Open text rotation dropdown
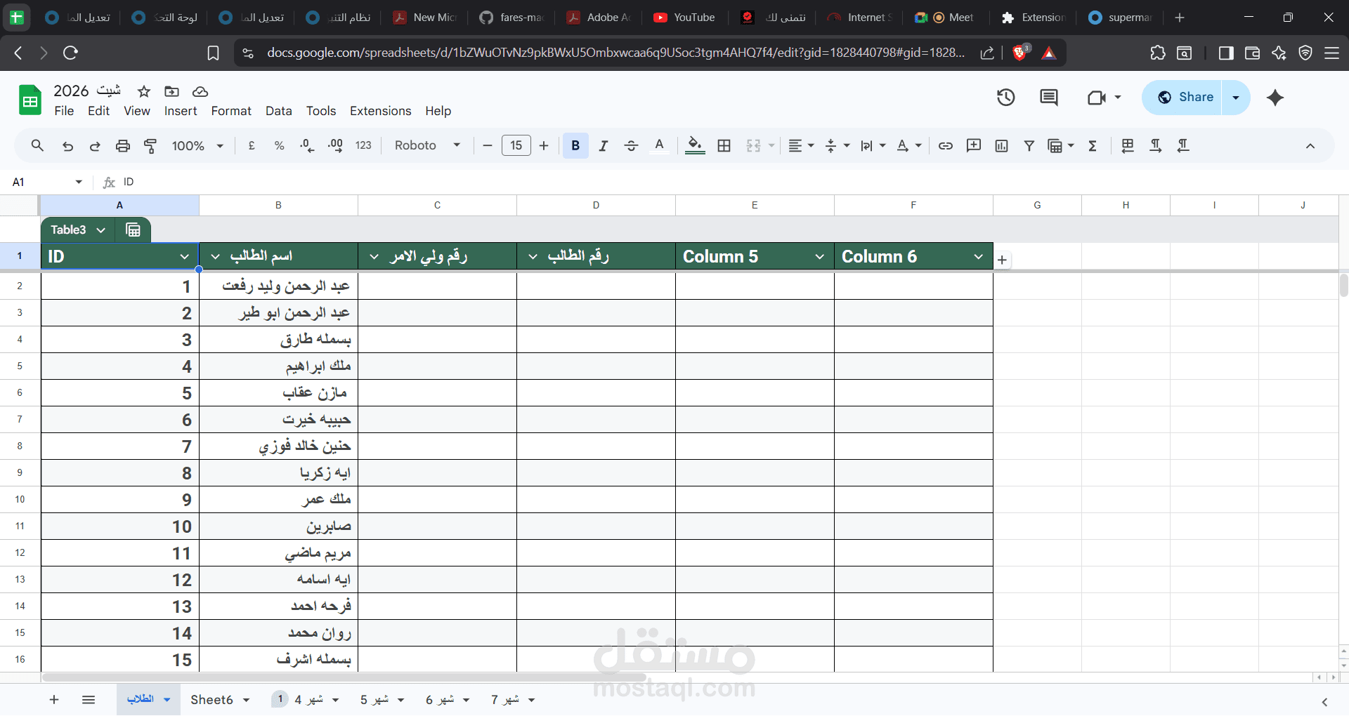This screenshot has width=1349, height=716. [x=909, y=145]
